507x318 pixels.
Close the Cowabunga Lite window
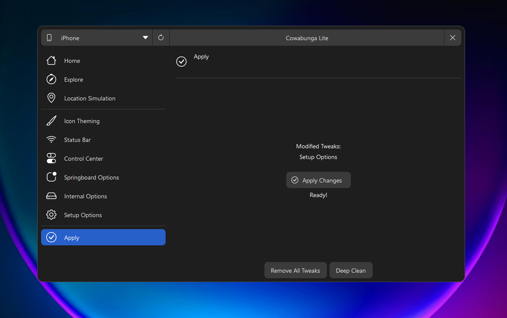click(453, 38)
